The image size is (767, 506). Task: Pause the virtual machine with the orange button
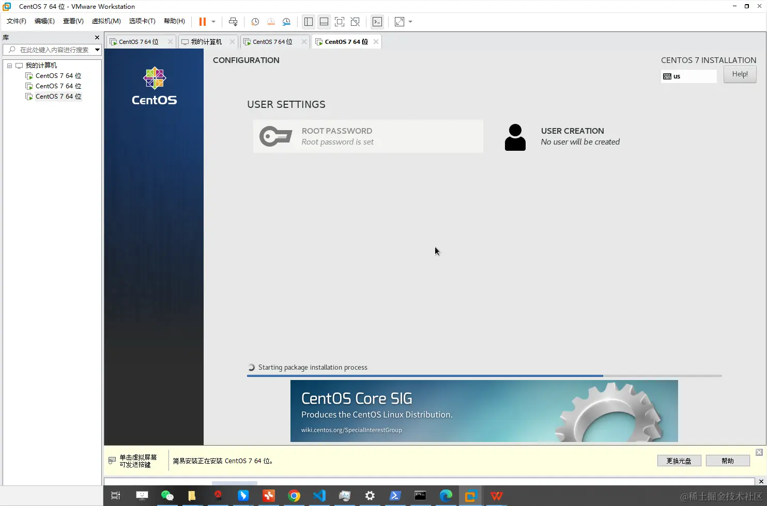203,22
